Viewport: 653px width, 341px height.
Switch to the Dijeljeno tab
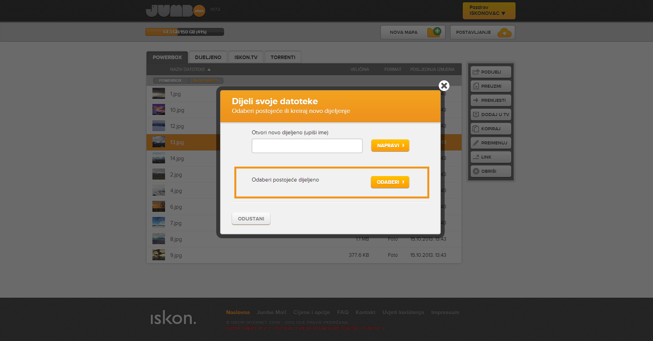(x=208, y=57)
